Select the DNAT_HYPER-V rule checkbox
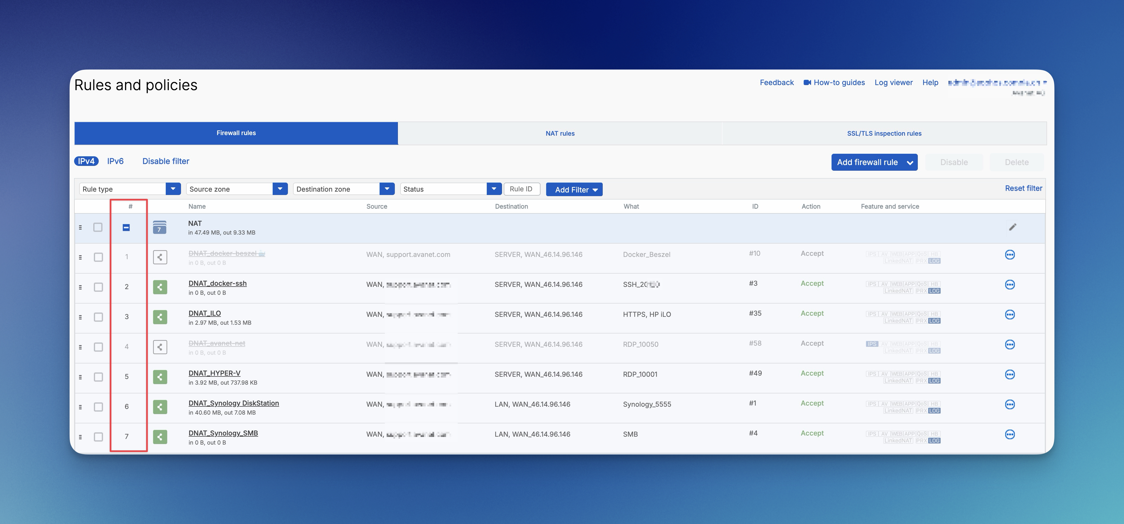The image size is (1124, 524). (98, 377)
